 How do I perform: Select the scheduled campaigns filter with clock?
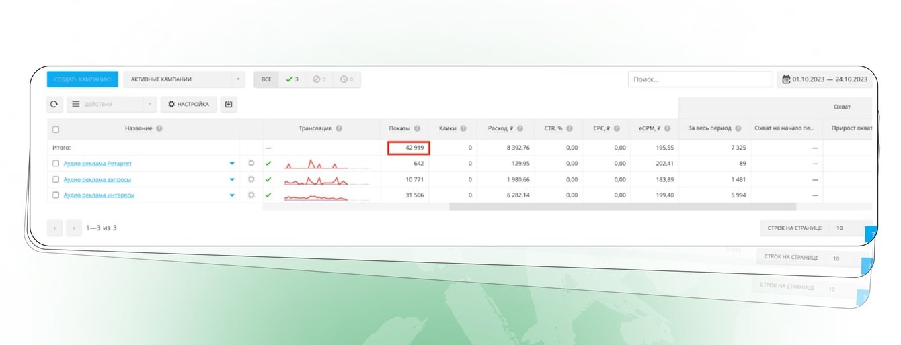[x=347, y=80]
